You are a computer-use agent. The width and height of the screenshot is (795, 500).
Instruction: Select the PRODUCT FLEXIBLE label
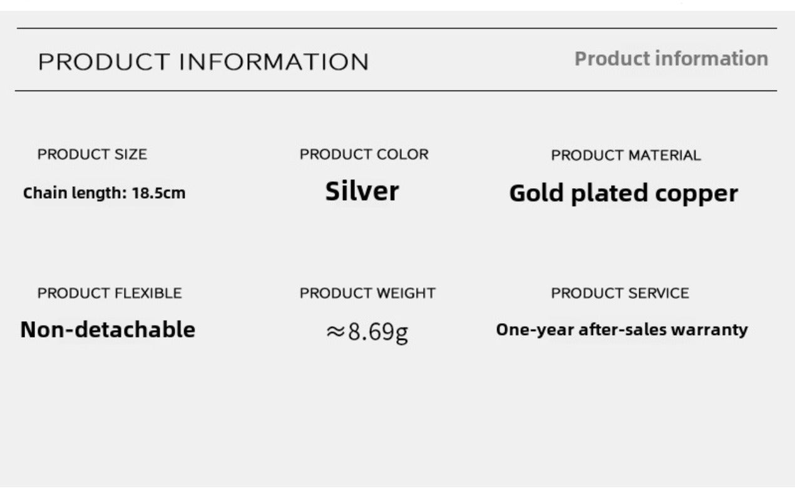110,293
